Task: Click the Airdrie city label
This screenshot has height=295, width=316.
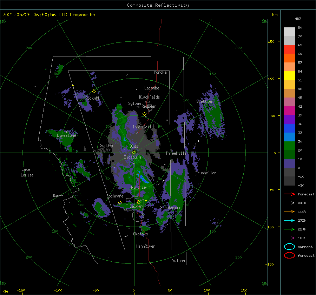Action: pyautogui.click(x=138, y=187)
